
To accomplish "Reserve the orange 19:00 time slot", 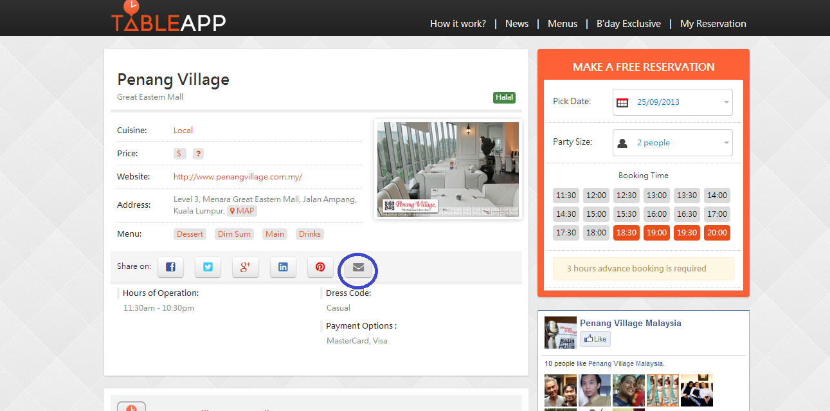I will pyautogui.click(x=656, y=233).
